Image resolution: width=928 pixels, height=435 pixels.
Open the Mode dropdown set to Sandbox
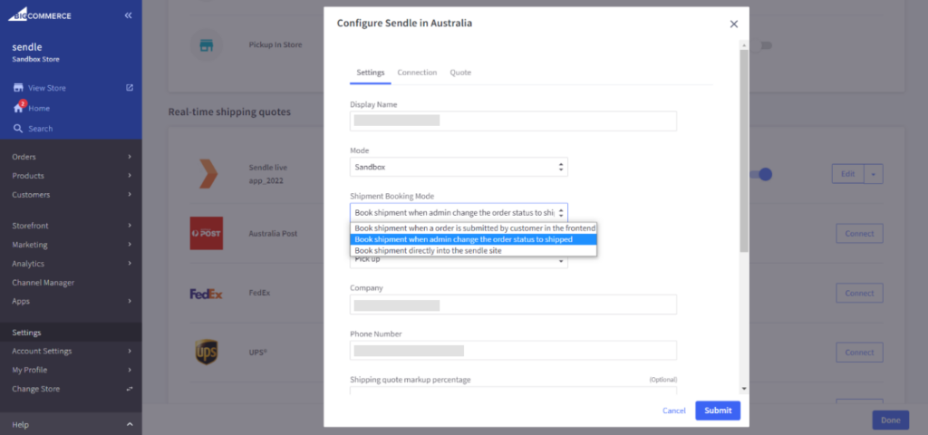click(x=459, y=168)
